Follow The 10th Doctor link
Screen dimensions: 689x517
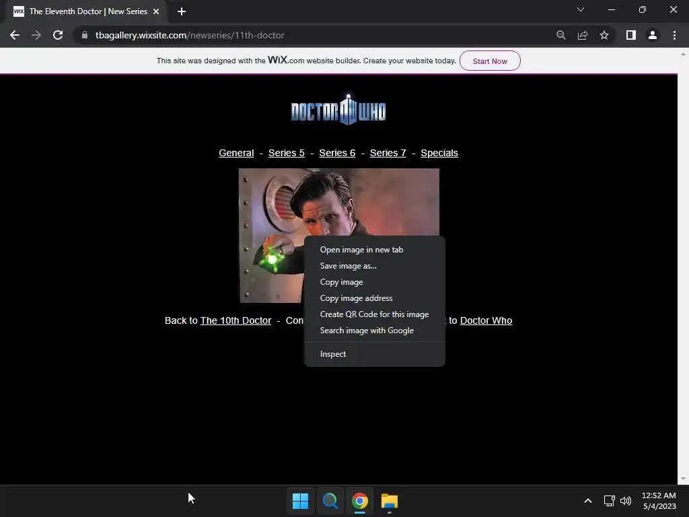pyautogui.click(x=235, y=320)
